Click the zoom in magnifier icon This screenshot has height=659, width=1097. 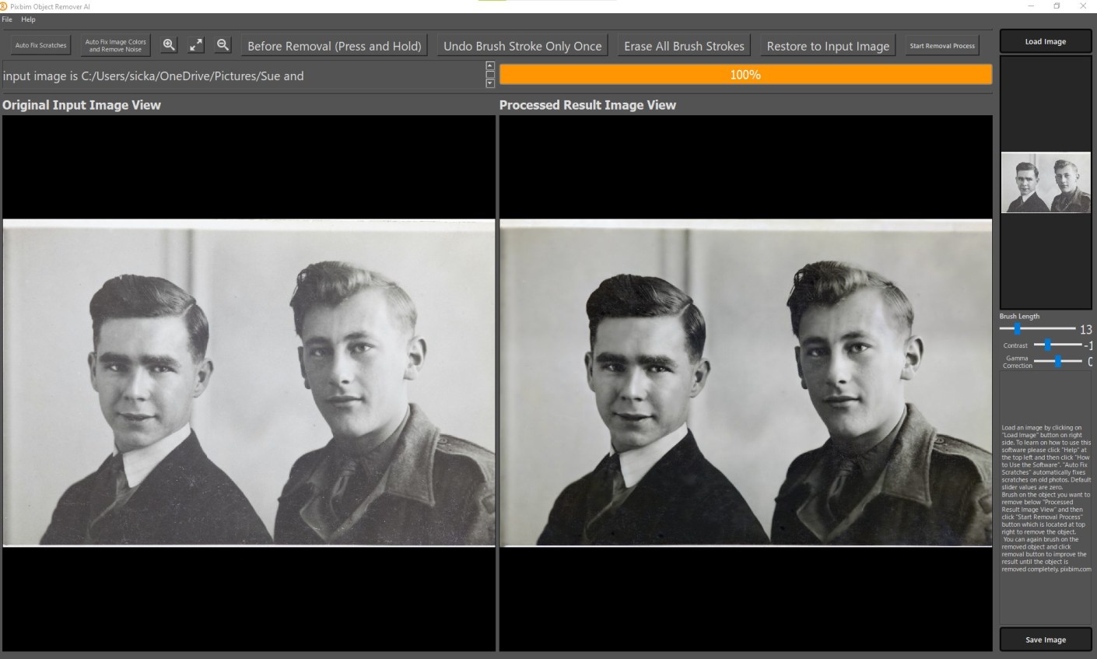pyautogui.click(x=169, y=45)
